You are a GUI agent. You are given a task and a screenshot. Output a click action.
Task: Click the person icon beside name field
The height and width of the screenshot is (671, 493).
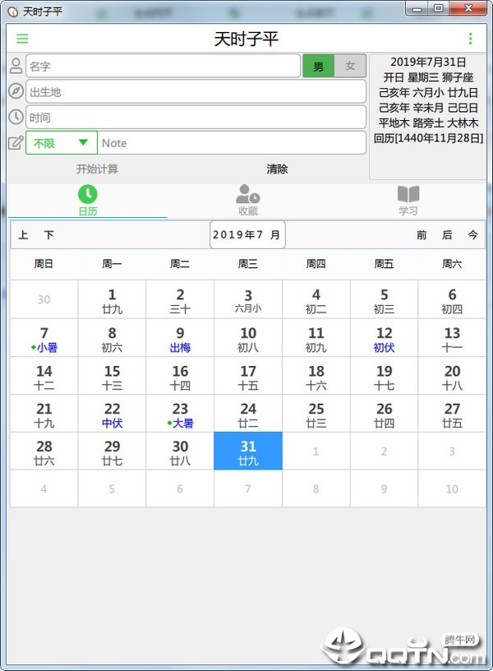(16, 66)
